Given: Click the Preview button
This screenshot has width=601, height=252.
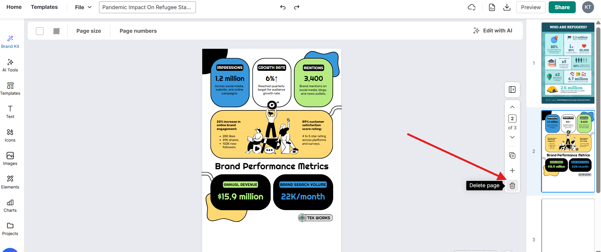Looking at the screenshot, I should coord(531,7).
